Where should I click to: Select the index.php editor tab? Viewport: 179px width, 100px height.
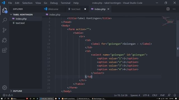pyautogui.click(x=100, y=9)
